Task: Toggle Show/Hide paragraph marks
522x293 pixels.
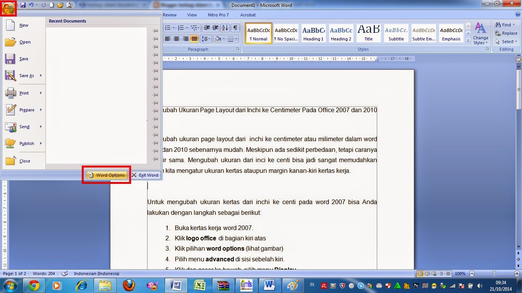Action: (x=235, y=28)
